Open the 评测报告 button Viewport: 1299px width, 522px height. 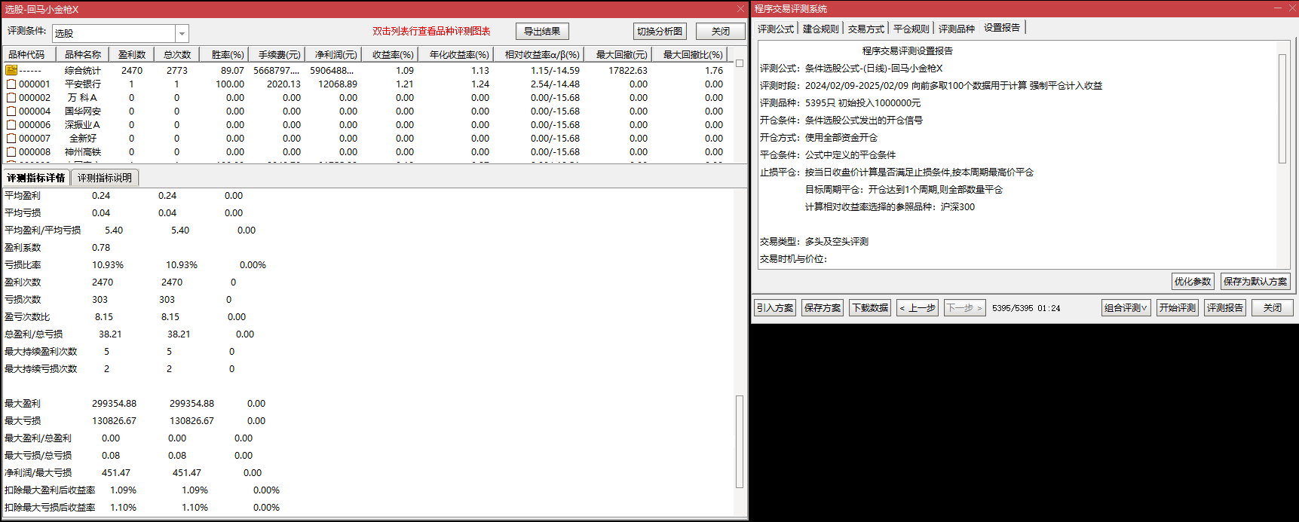[x=1225, y=307]
